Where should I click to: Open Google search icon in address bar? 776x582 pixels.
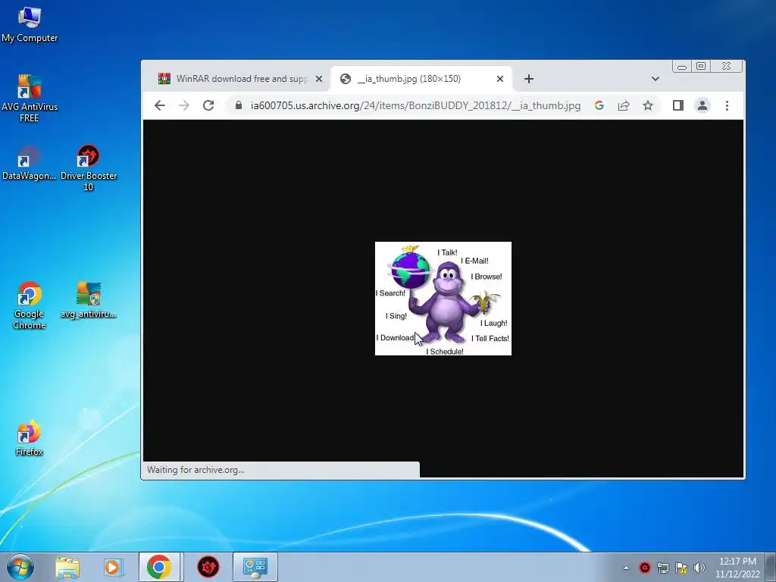coord(599,105)
